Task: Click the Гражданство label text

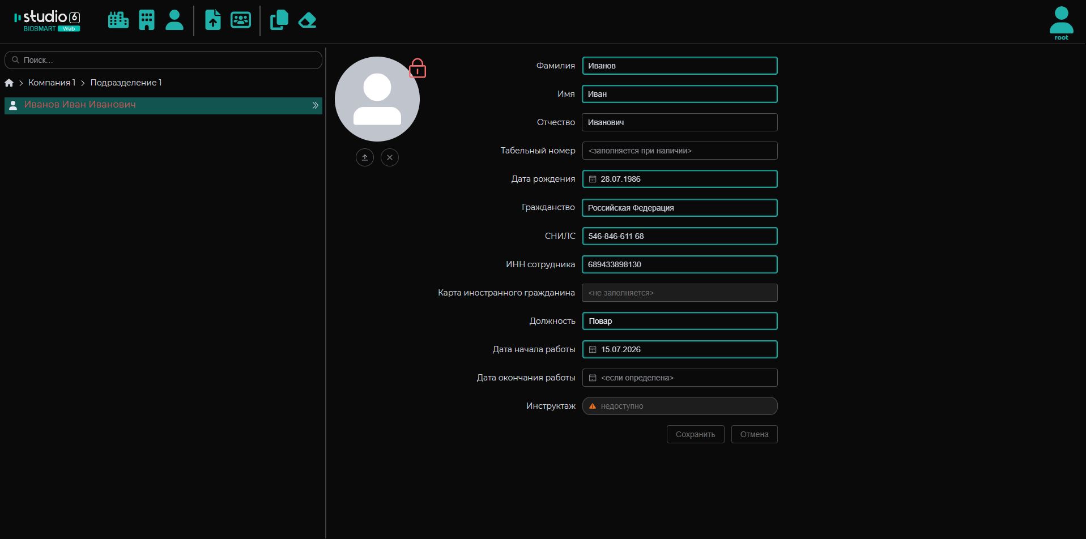Action: (548, 208)
